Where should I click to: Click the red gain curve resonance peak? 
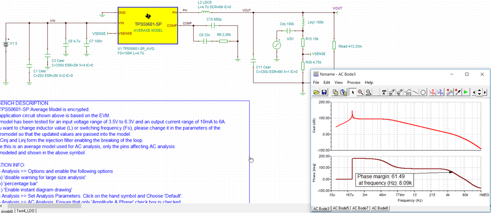pos(352,113)
